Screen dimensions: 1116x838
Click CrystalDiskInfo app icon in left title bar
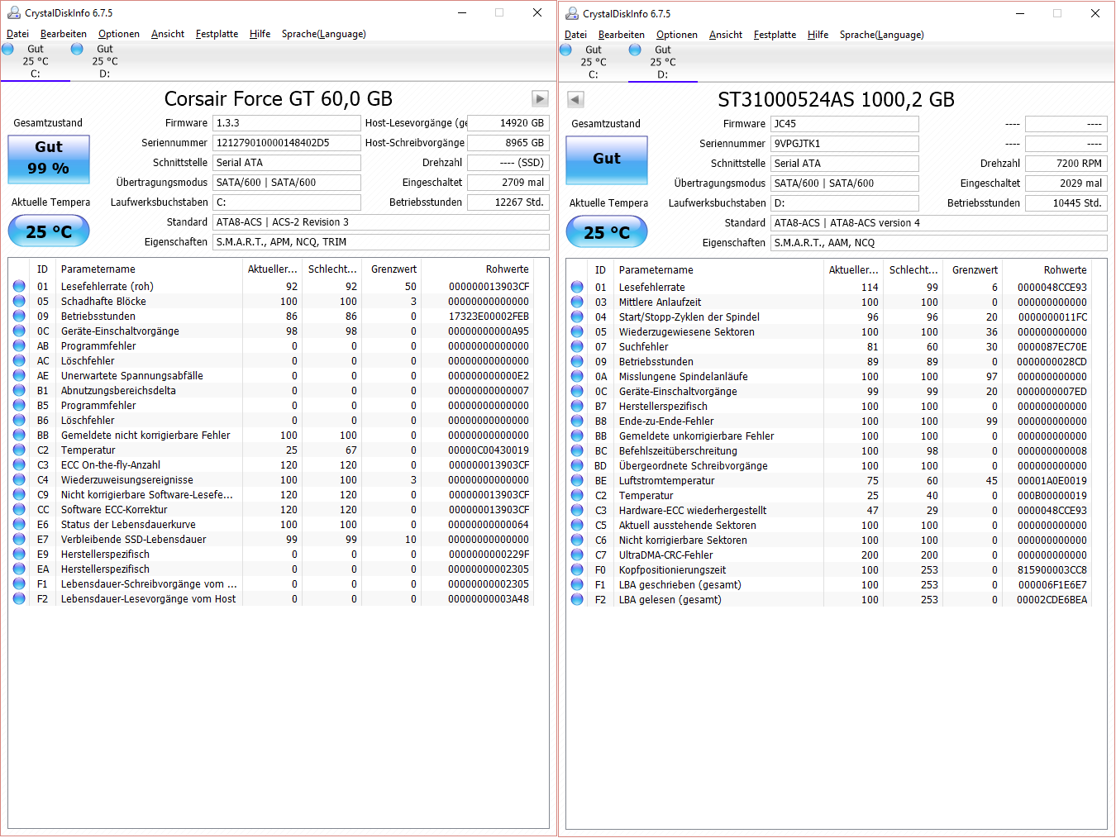14,12
